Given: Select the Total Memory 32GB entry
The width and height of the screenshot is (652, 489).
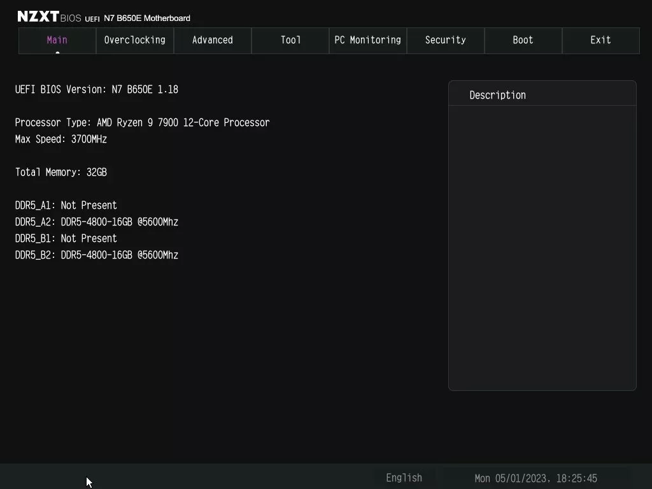Looking at the screenshot, I should coord(61,172).
